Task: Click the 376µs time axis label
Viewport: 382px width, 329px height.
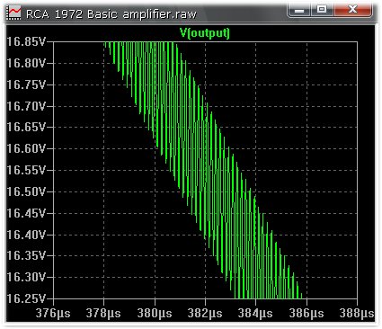Action: [x=53, y=314]
